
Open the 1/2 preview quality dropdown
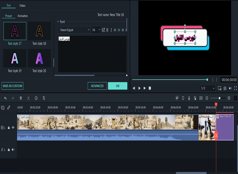(208, 88)
